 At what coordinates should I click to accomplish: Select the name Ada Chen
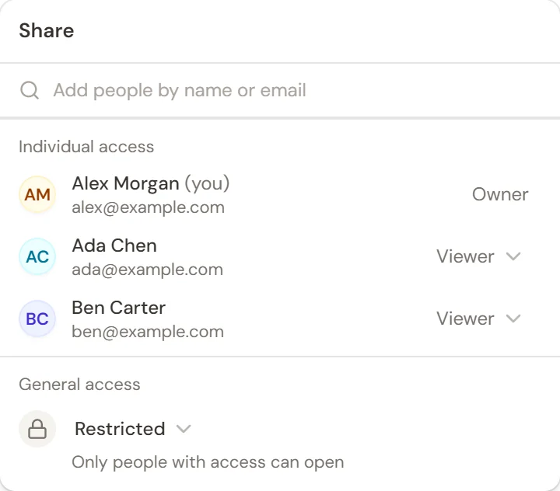pyautogui.click(x=114, y=245)
